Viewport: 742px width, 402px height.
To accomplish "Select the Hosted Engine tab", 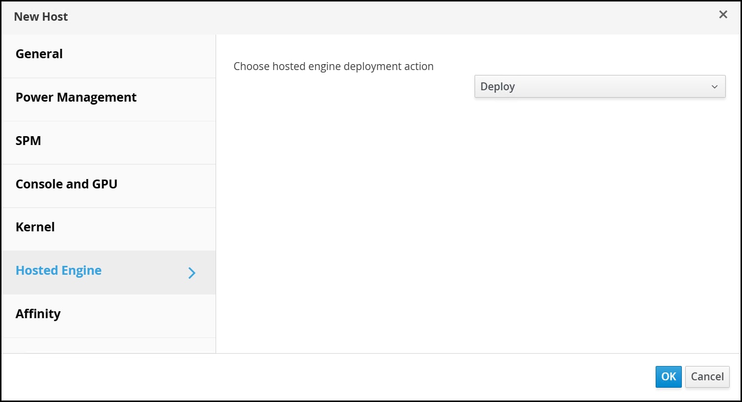I will tap(109, 272).
